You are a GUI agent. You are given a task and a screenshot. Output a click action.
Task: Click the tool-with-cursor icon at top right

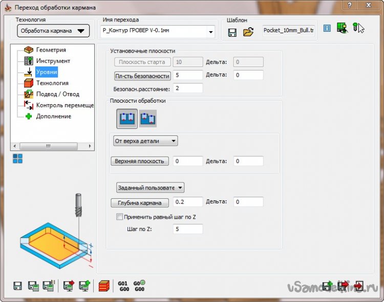point(358,28)
